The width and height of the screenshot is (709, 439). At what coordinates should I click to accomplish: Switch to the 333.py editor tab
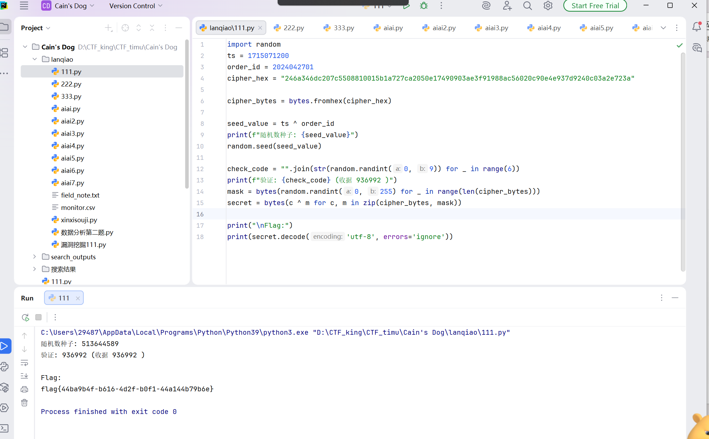click(x=339, y=28)
